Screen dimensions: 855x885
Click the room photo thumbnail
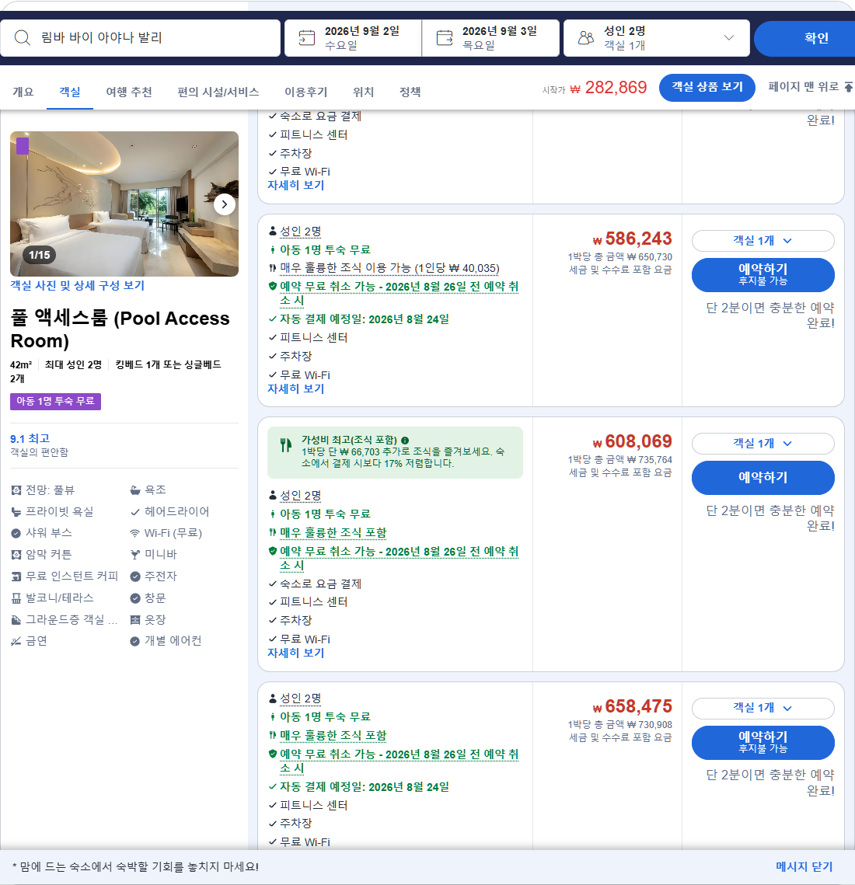[124, 204]
